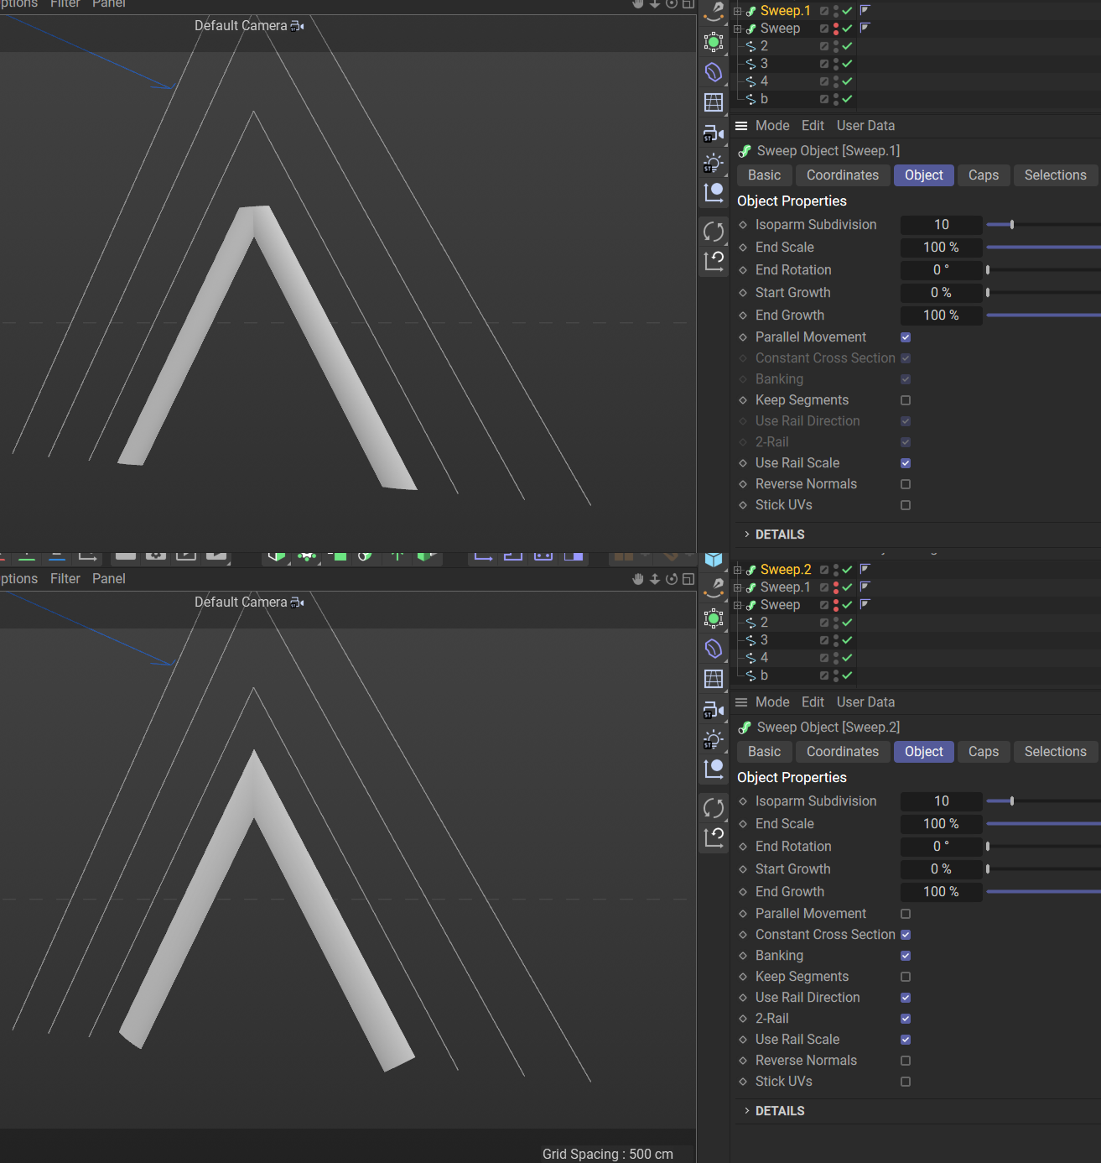Viewport: 1101px width, 1163px height.
Task: Switch to the Selections tab in the Sweep.2 panel
Action: [x=1056, y=752]
